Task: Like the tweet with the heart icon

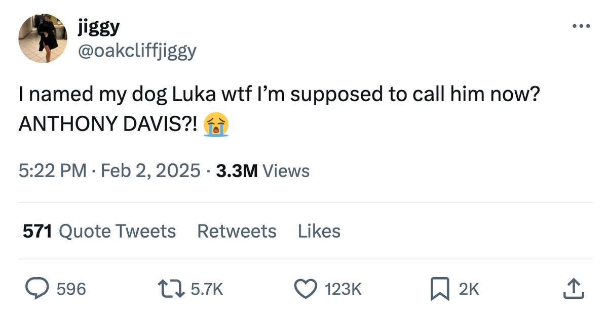Action: tap(305, 289)
